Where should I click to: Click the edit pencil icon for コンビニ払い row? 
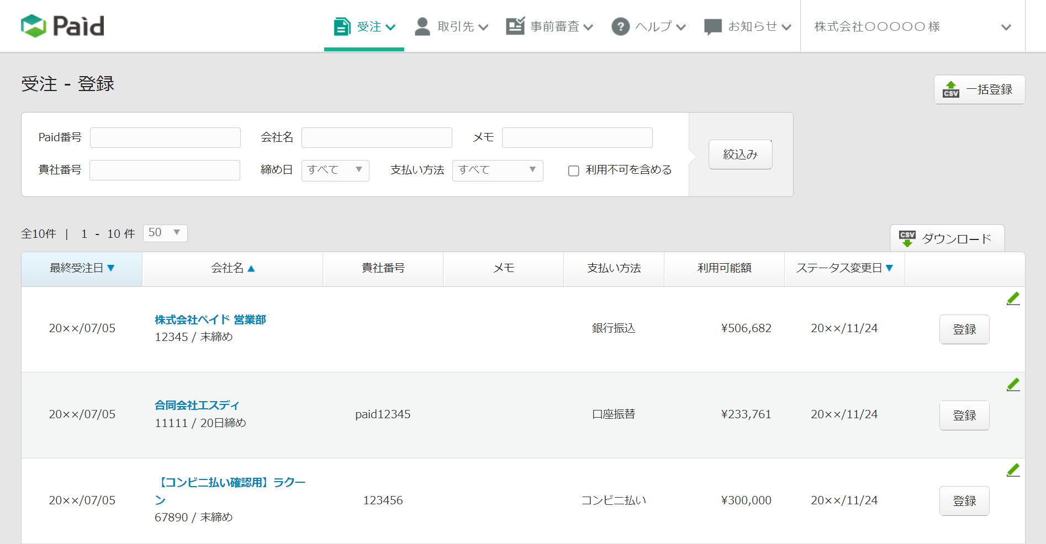[x=1013, y=470]
